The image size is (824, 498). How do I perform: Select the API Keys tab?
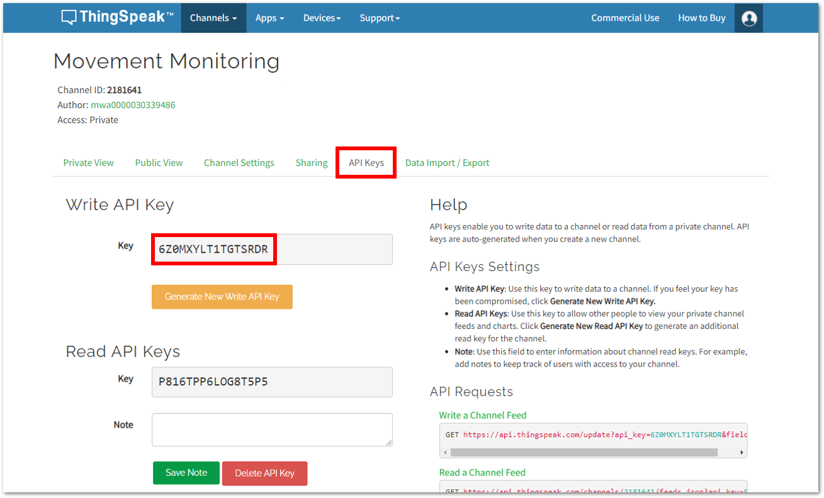(366, 163)
